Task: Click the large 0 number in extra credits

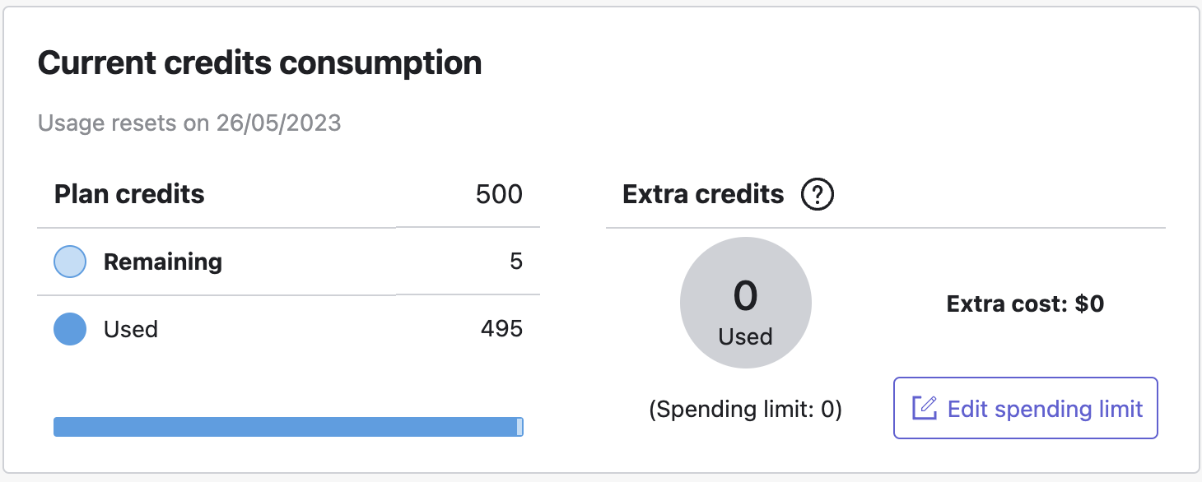Action: click(745, 296)
